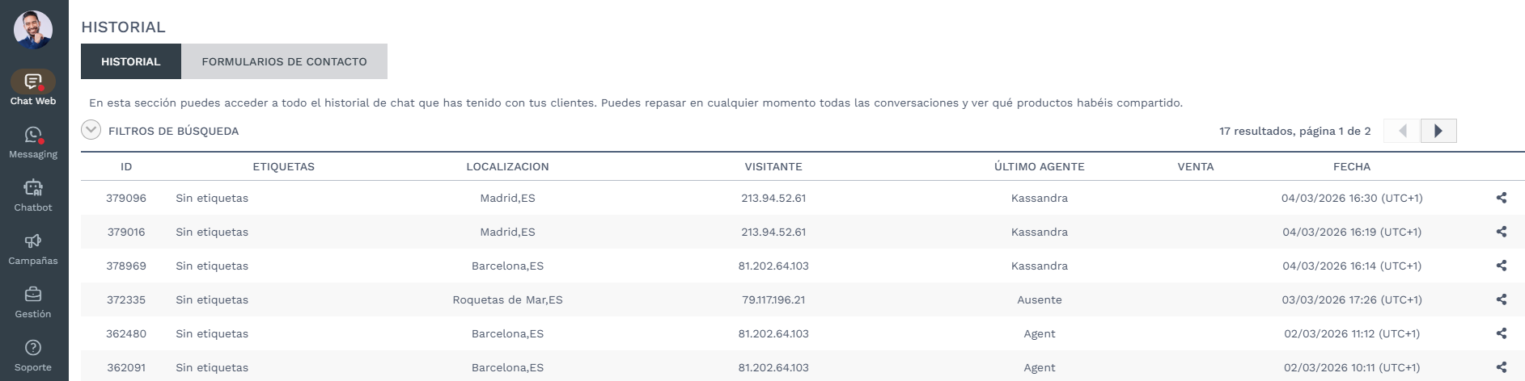Click the Último Agente column header
The width and height of the screenshot is (1525, 381).
[1039, 166]
